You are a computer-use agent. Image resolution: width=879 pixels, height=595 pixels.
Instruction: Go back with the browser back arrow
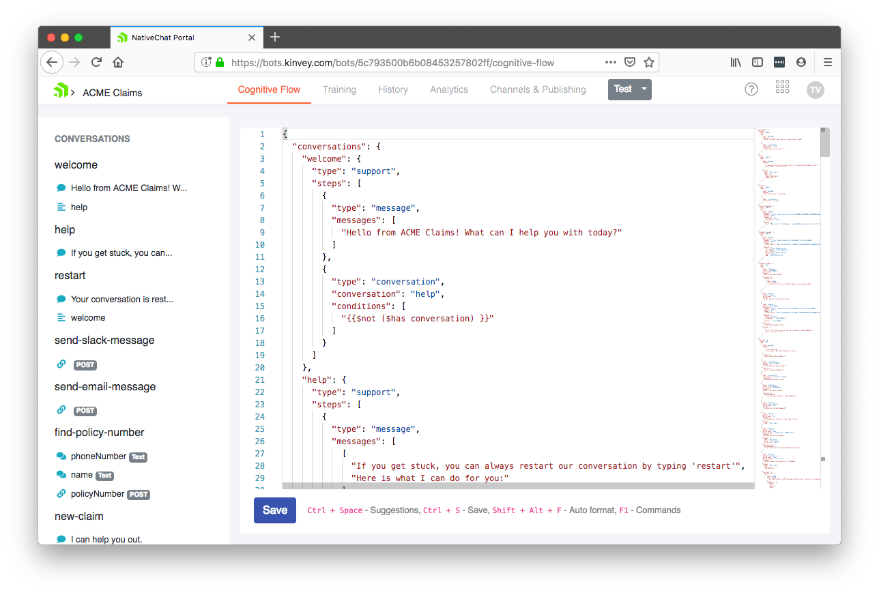pyautogui.click(x=52, y=62)
